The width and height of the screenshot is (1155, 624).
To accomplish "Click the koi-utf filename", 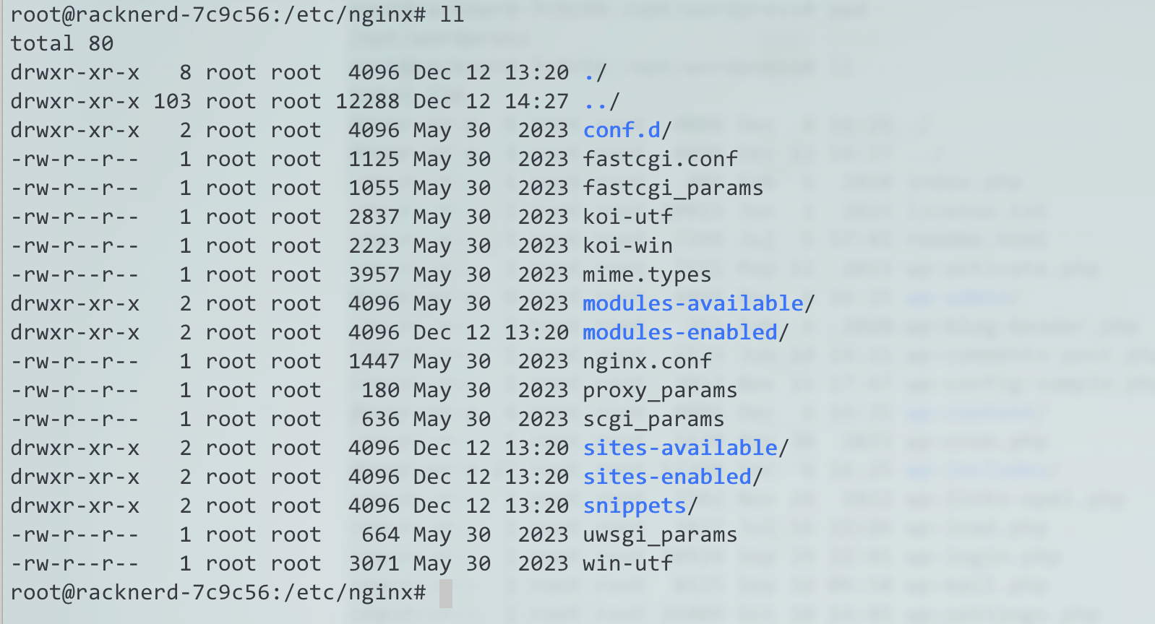I will tap(628, 217).
